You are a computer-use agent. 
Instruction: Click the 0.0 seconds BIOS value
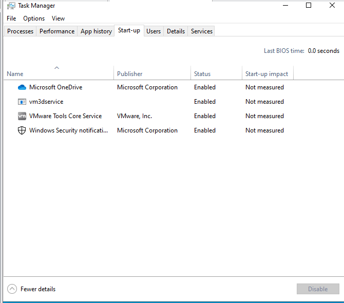pyautogui.click(x=323, y=51)
